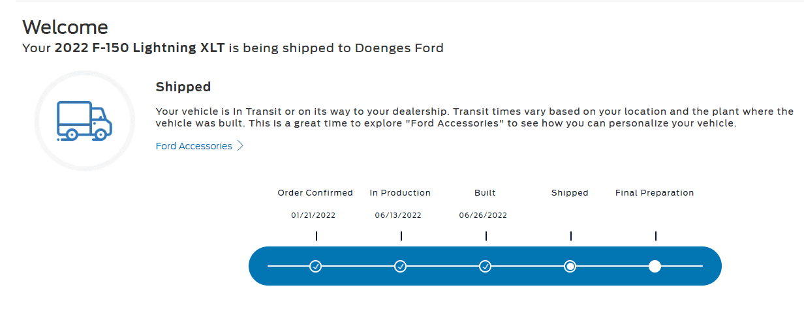Image resolution: width=804 pixels, height=311 pixels.
Task: Click the bold Shipped status heading
Action: (x=183, y=87)
